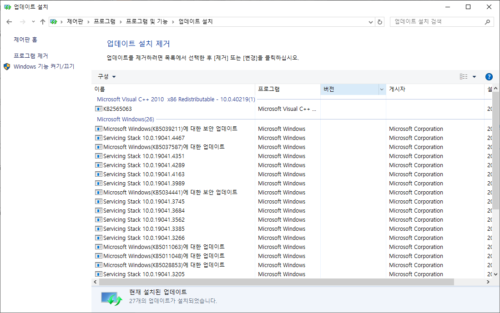Click the back navigation arrow
Viewport: 500px width, 313px height.
pos(9,22)
